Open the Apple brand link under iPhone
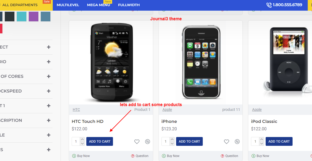 167,110
